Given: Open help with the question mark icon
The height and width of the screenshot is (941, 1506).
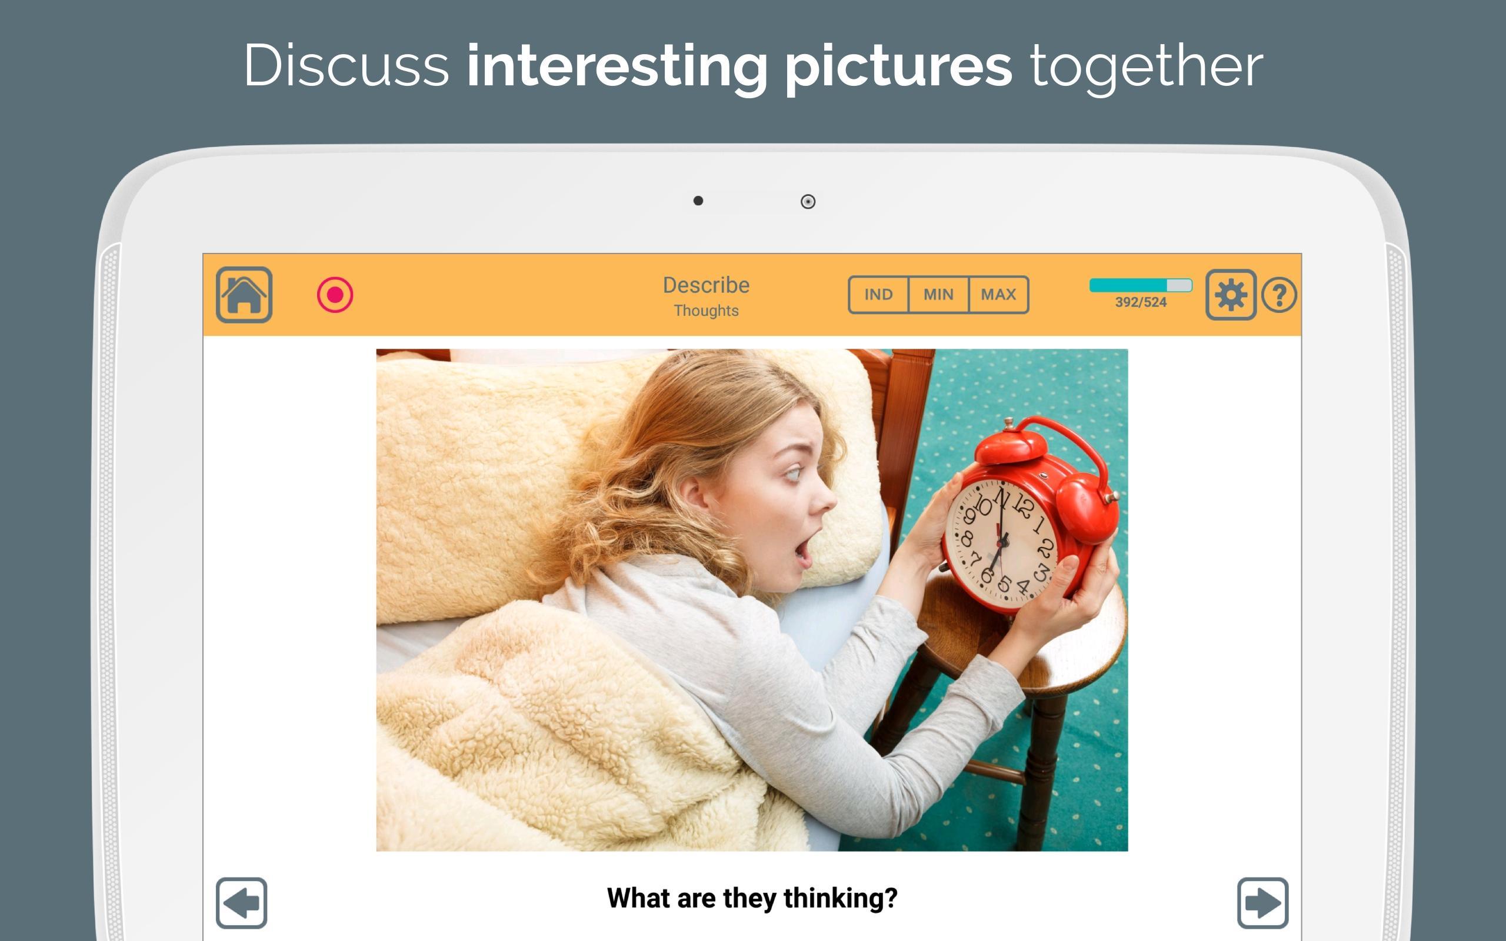Looking at the screenshot, I should (x=1279, y=295).
